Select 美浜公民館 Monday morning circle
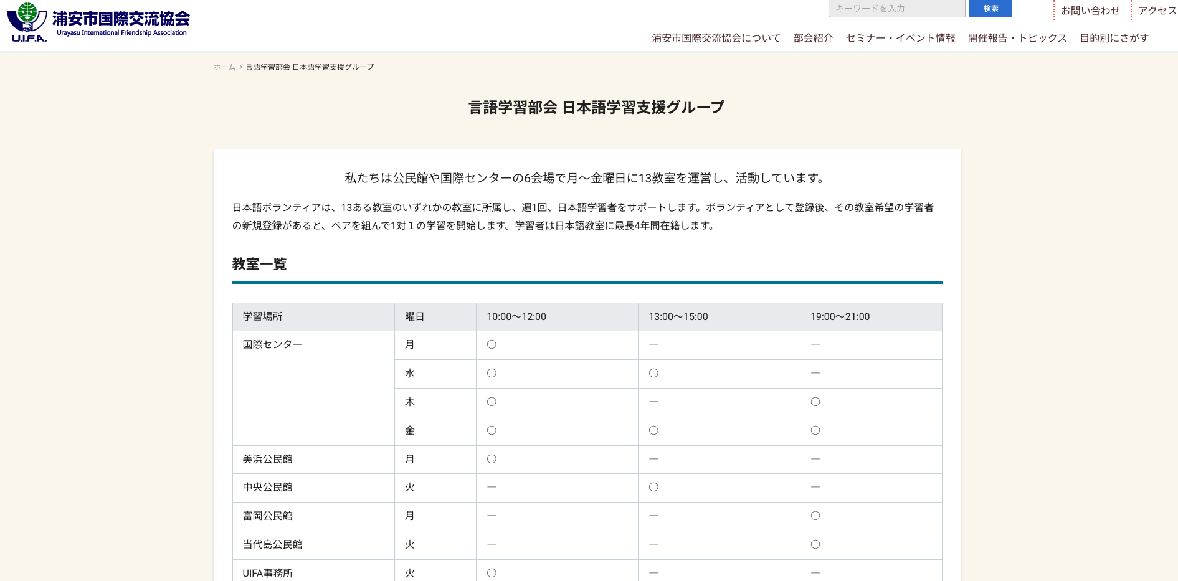The width and height of the screenshot is (1178, 581). tap(492, 459)
